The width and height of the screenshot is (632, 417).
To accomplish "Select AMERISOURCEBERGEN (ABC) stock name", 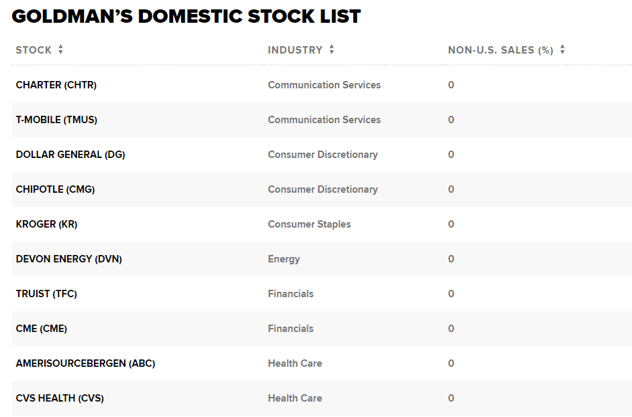I will point(85,363).
